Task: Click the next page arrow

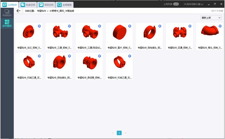Action: [125, 133]
